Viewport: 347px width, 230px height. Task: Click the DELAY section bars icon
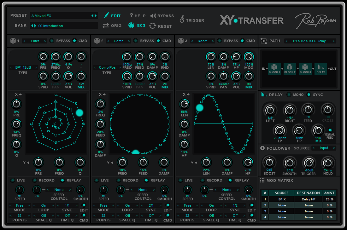pos(264,94)
